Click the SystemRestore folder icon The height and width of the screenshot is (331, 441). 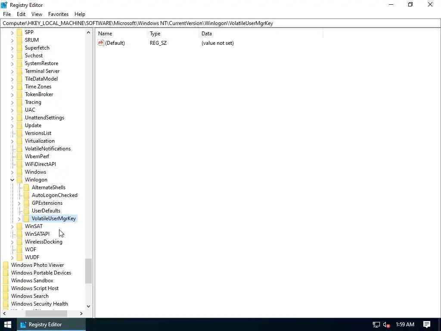pyautogui.click(x=19, y=63)
